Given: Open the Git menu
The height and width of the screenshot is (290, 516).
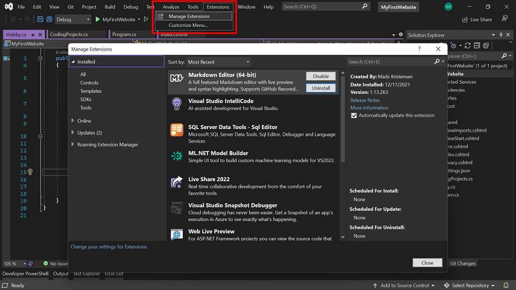Looking at the screenshot, I should tap(71, 7).
